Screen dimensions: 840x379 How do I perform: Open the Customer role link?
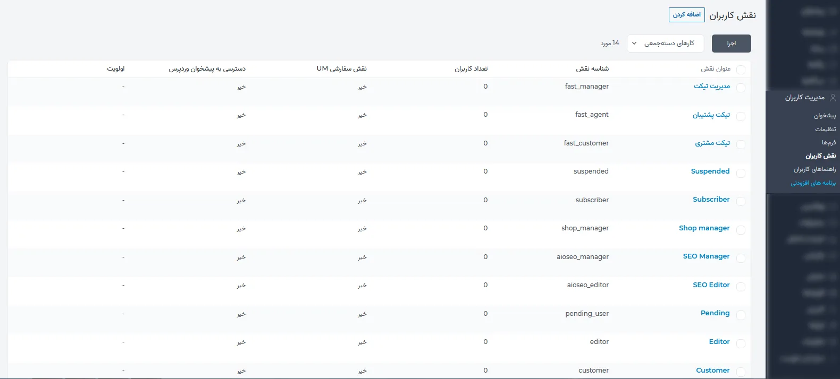pos(713,371)
